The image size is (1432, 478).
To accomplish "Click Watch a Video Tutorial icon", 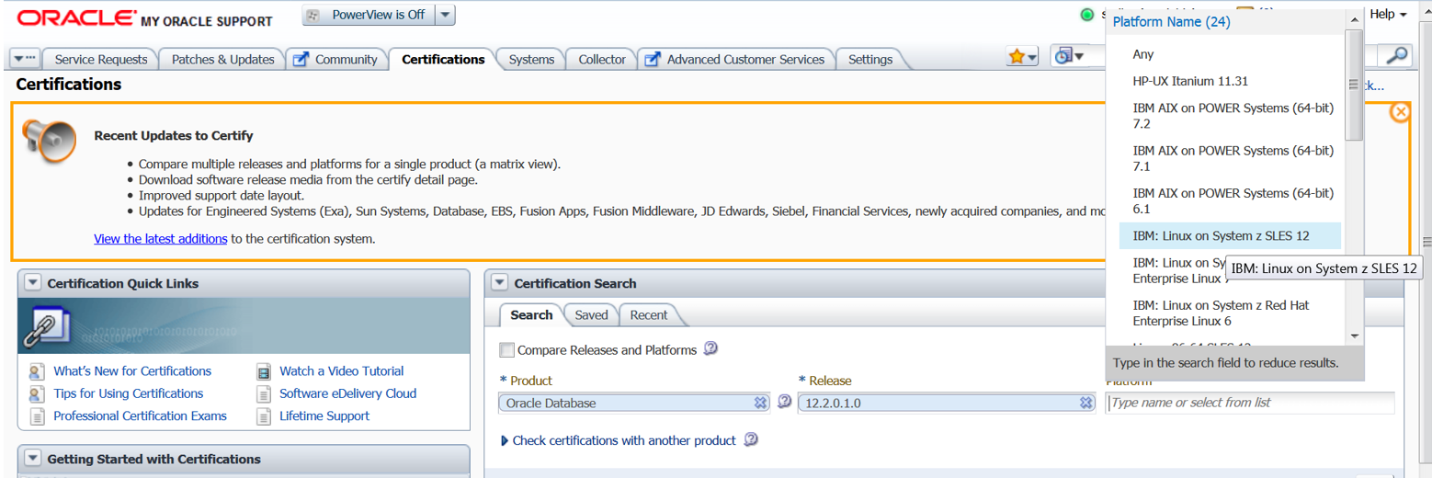I will click(264, 371).
